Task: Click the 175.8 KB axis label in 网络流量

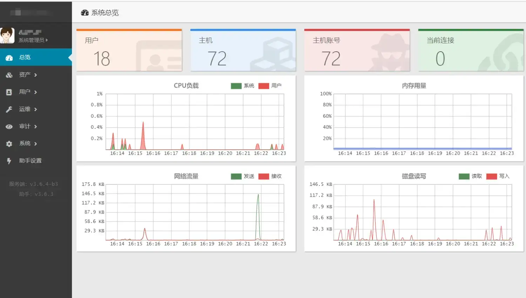Action: point(93,184)
